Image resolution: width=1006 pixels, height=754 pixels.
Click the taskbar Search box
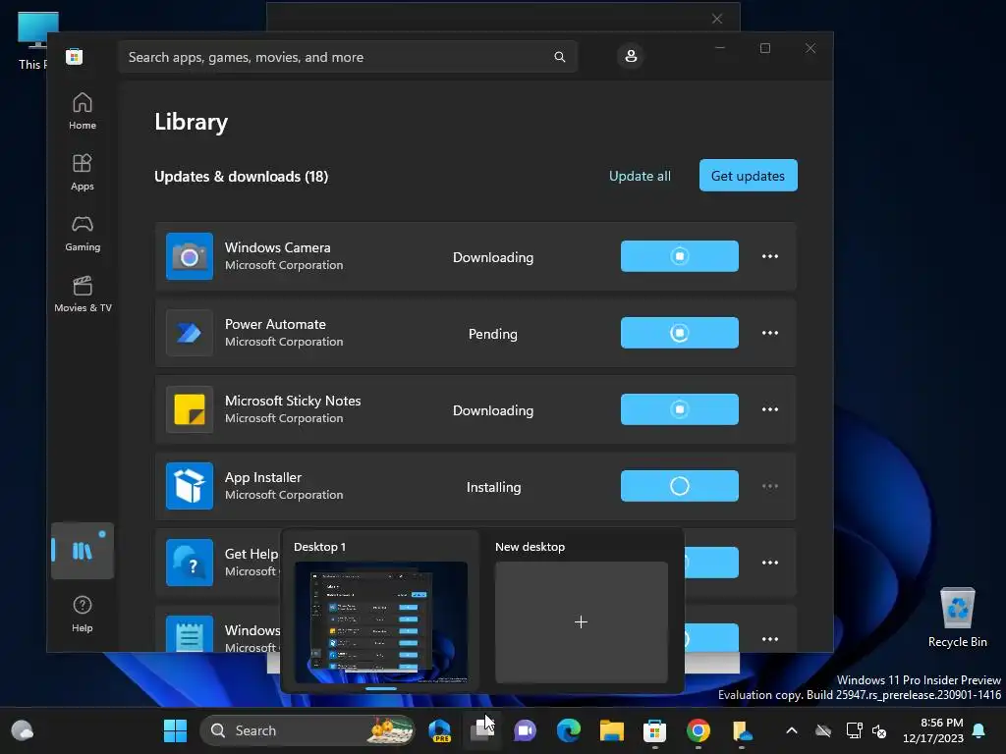coord(307,730)
